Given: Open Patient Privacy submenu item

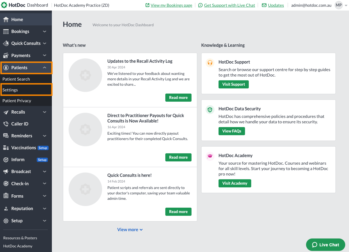Looking at the screenshot, I should click(x=26, y=101).
